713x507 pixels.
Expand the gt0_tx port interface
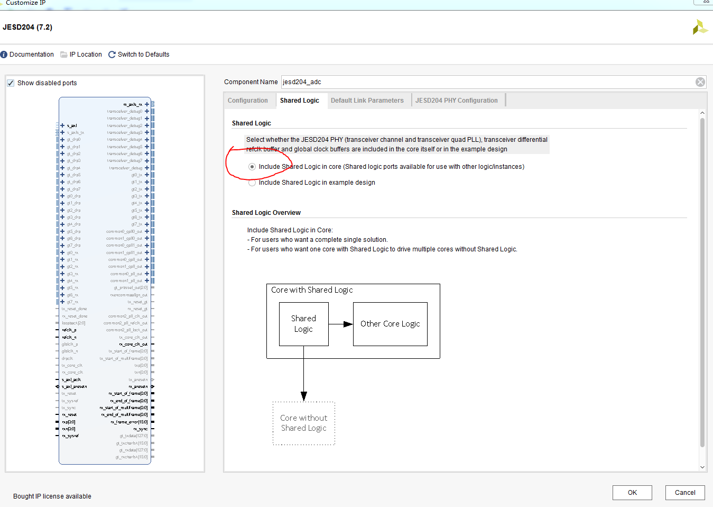[x=147, y=175]
